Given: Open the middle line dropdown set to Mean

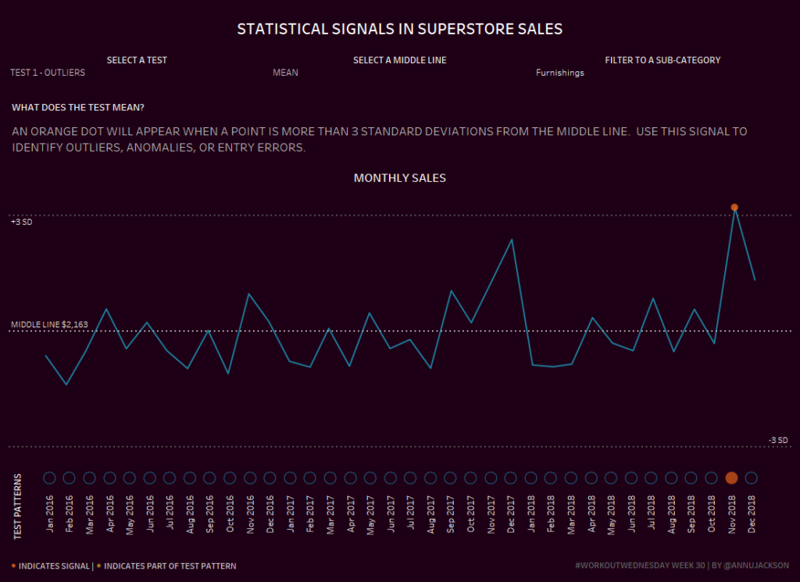Looking at the screenshot, I should [285, 73].
